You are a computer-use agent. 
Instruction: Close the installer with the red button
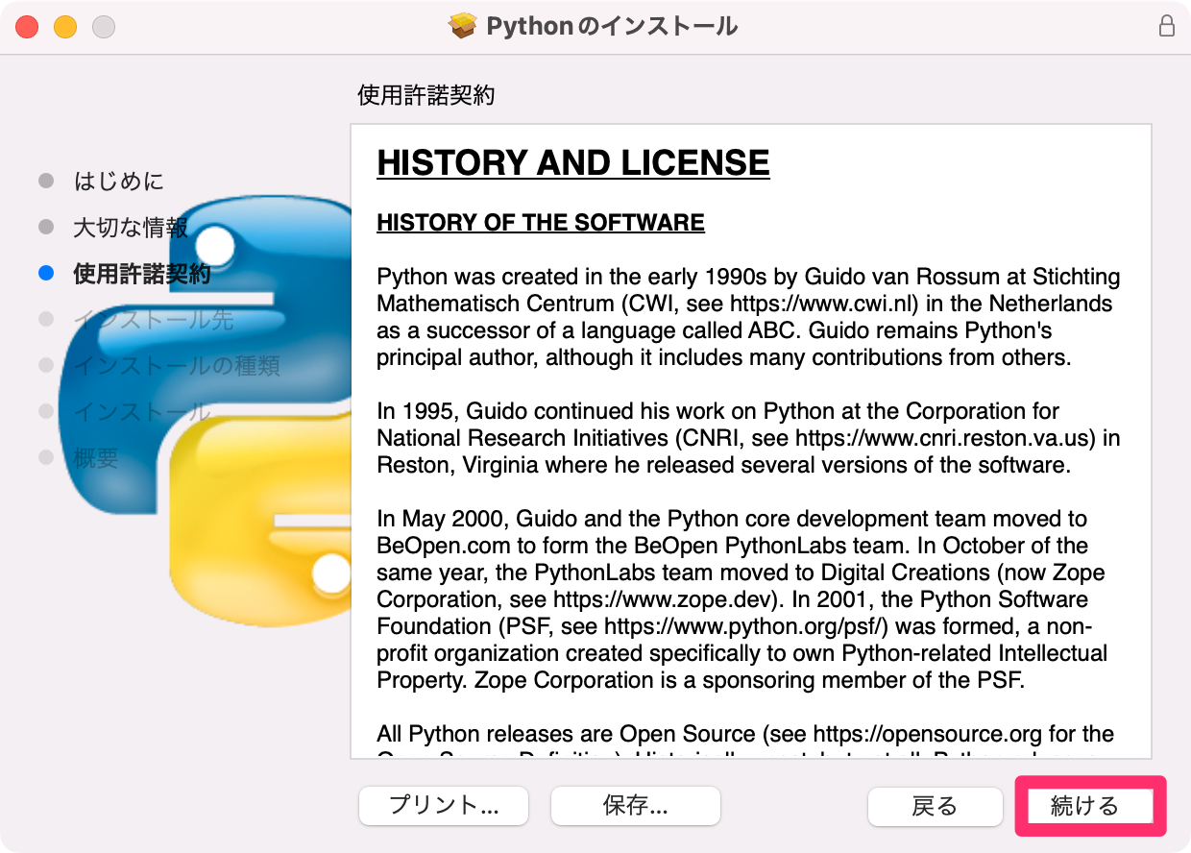point(27,27)
